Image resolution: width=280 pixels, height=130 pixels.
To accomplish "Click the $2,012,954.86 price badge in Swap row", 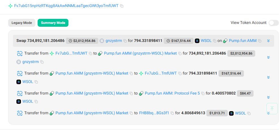I will [82, 41].
